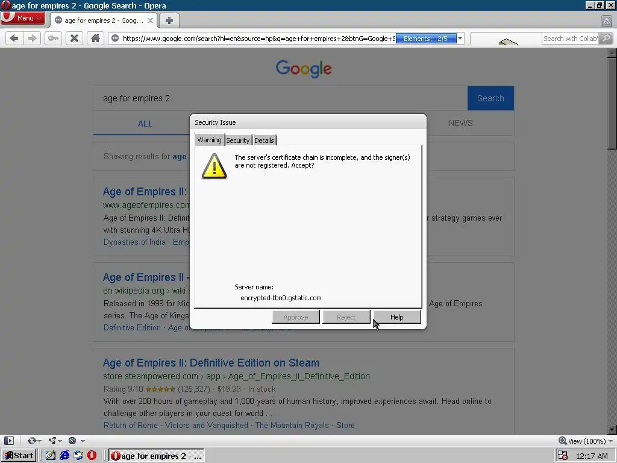Launch Opera from the quick launch icon
The height and width of the screenshot is (463, 617).
click(x=92, y=456)
